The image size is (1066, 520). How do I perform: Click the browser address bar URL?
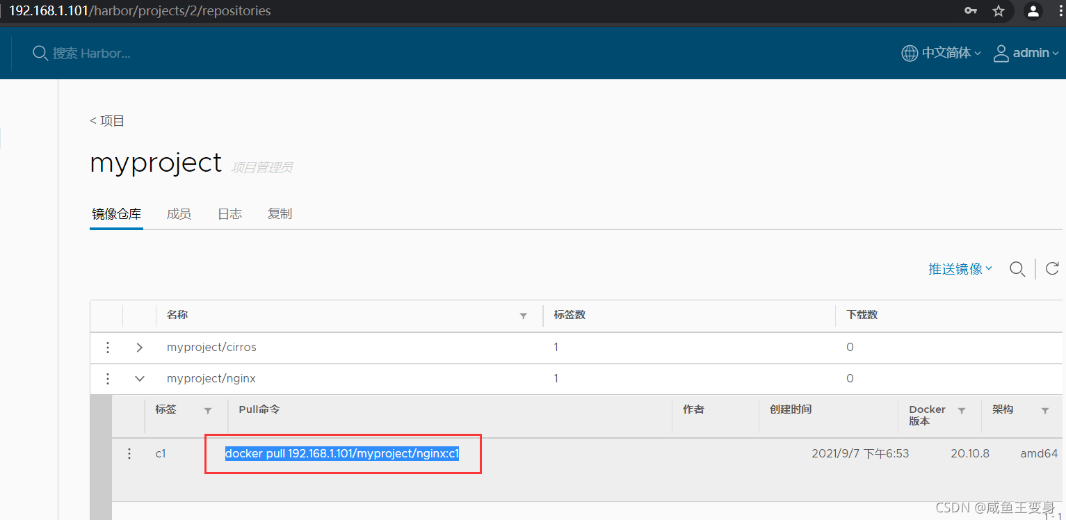point(140,11)
